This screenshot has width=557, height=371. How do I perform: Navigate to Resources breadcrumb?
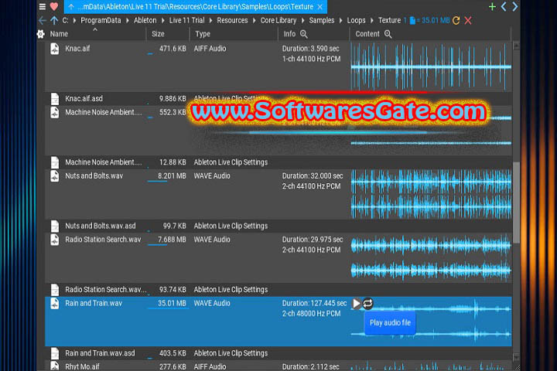tap(232, 21)
